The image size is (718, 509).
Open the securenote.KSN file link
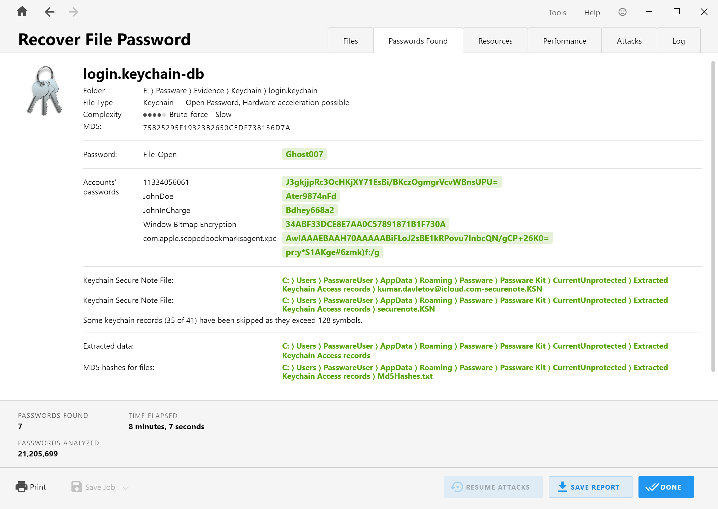tap(406, 309)
